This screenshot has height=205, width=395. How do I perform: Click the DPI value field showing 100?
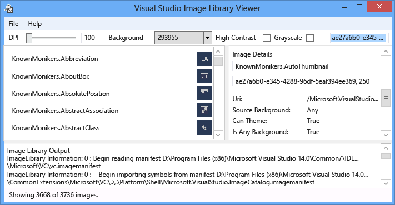92,38
